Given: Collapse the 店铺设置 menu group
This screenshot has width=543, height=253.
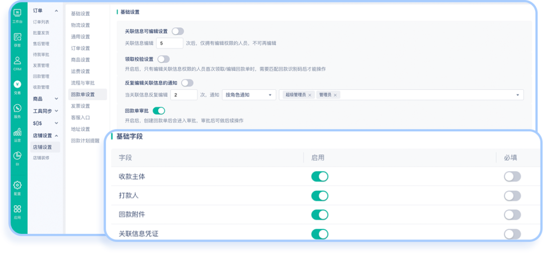Looking at the screenshot, I should [x=56, y=135].
